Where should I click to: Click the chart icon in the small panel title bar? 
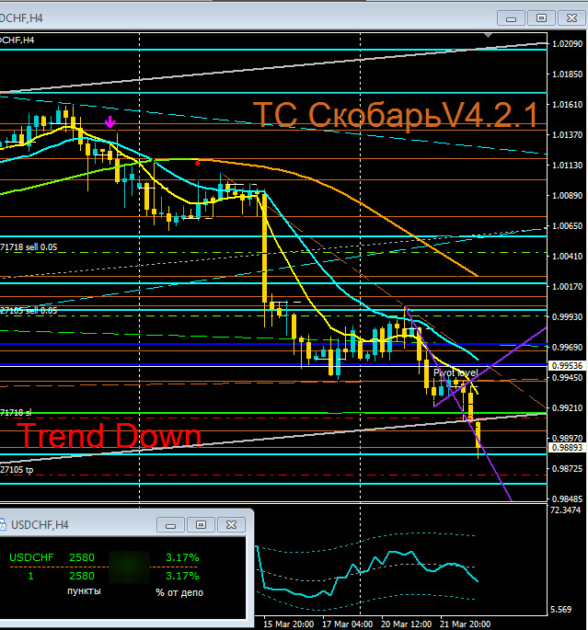click(6, 525)
